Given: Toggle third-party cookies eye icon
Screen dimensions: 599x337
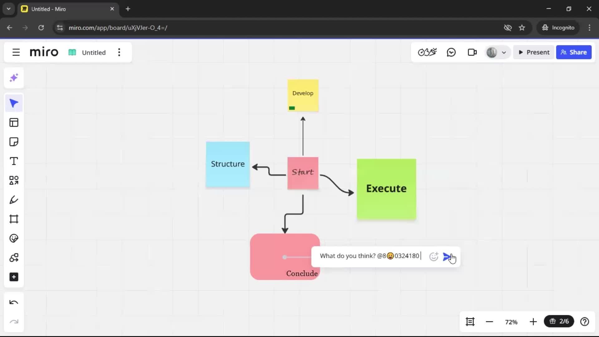Looking at the screenshot, I should 508,28.
